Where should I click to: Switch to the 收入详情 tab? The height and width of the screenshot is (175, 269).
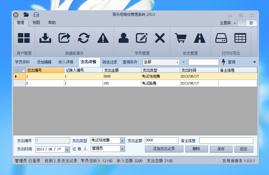[x=66, y=62]
